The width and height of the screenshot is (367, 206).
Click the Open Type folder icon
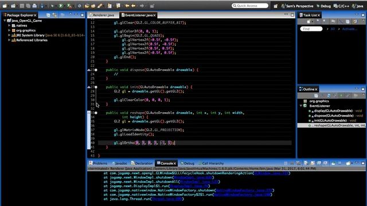coord(87,6)
